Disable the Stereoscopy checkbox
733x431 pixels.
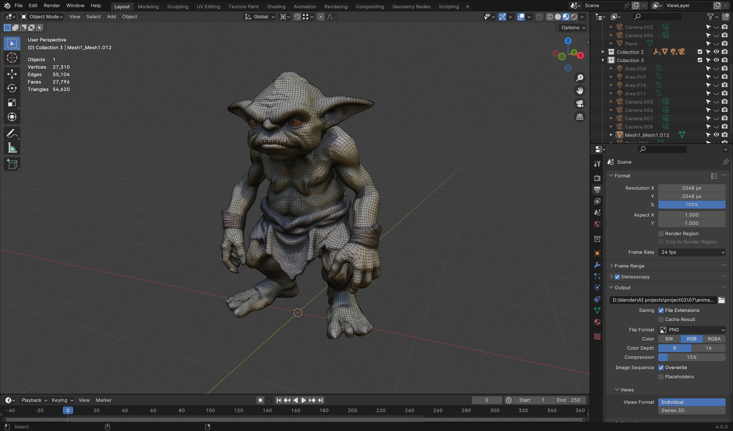(617, 277)
